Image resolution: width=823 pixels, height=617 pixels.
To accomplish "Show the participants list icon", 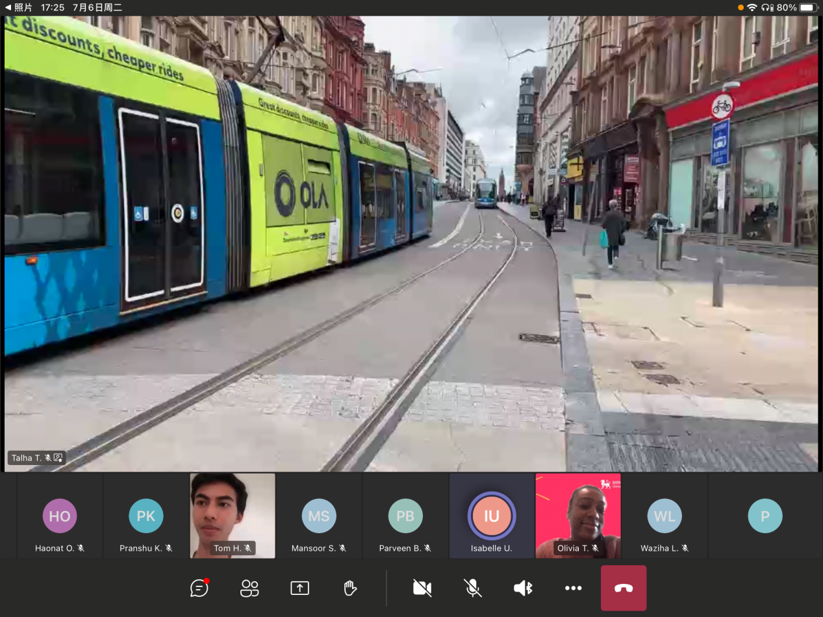I will click(x=249, y=588).
